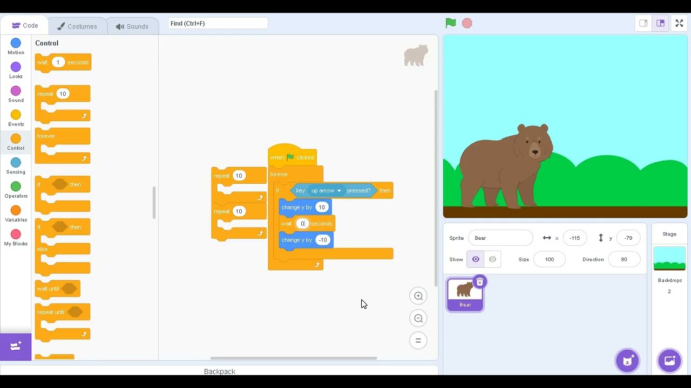Click the when flag clicked hat block
The height and width of the screenshot is (388, 691).
pos(292,156)
